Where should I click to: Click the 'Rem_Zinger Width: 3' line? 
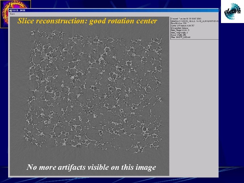pos(180,30)
